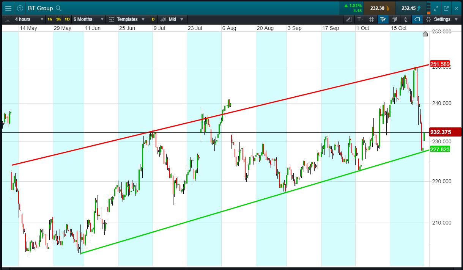Click the current price 232.375 label

point(445,132)
